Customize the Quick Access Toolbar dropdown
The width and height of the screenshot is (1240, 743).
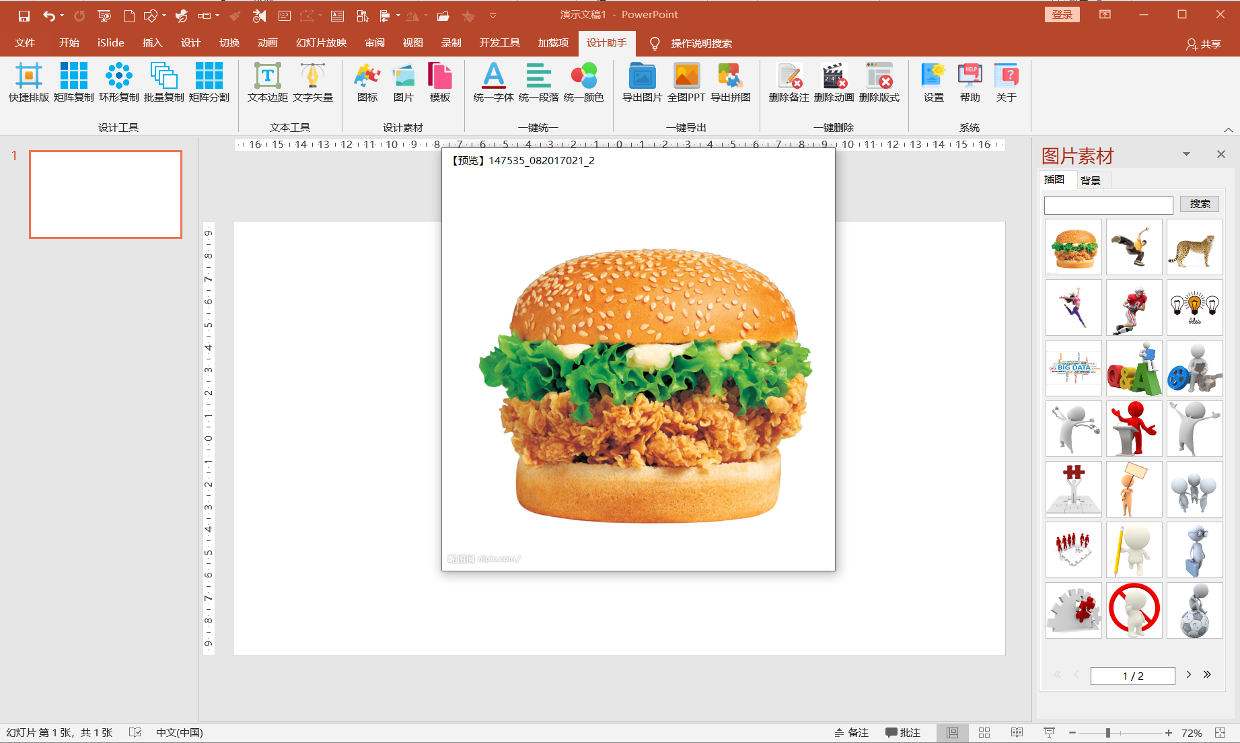[x=493, y=15]
